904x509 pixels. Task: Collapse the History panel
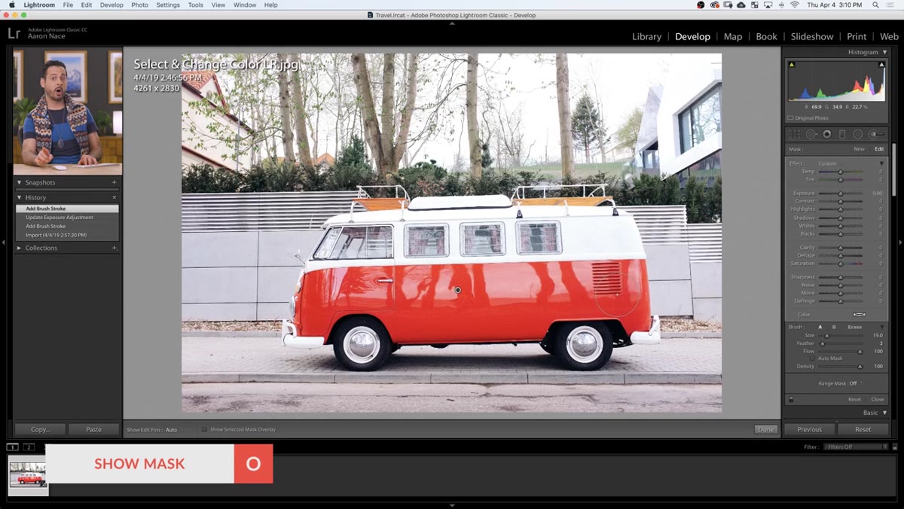coord(19,197)
